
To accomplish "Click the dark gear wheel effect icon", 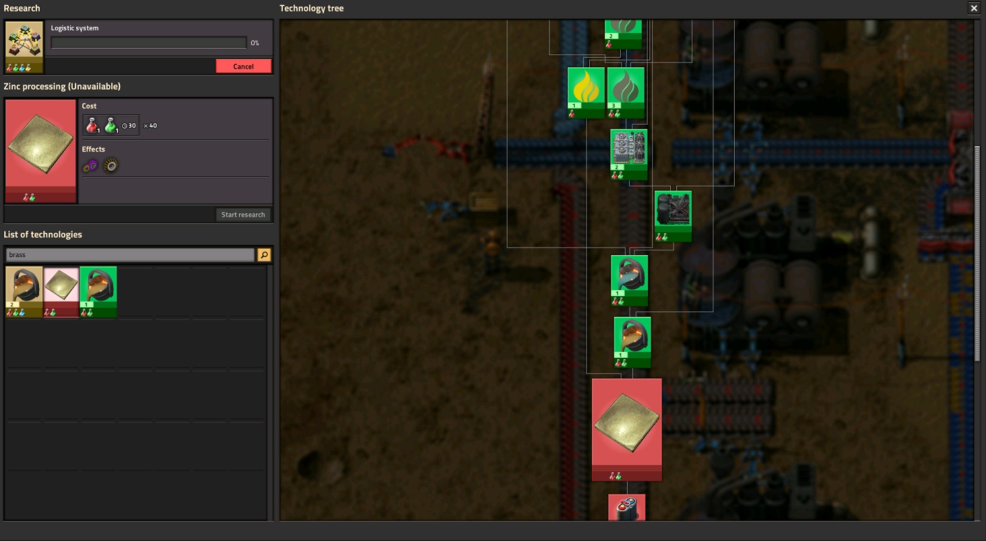I will [111, 165].
